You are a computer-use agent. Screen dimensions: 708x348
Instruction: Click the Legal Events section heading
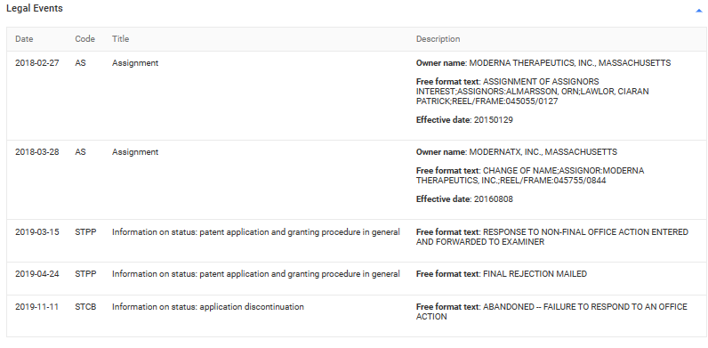tap(35, 9)
